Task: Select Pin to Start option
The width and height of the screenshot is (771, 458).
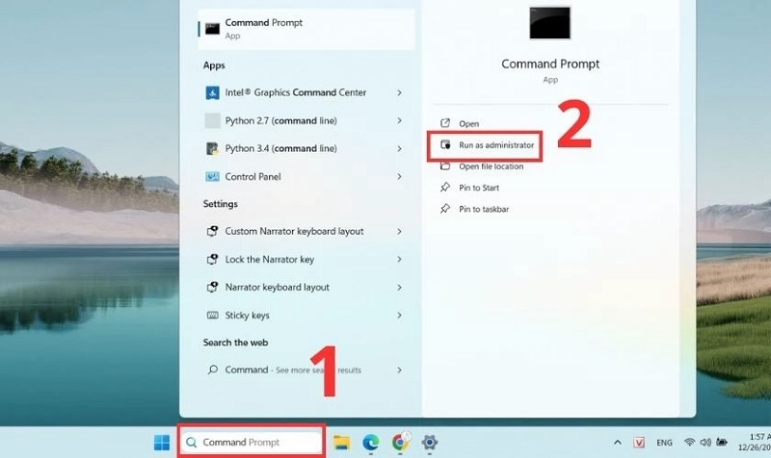Action: tap(478, 188)
